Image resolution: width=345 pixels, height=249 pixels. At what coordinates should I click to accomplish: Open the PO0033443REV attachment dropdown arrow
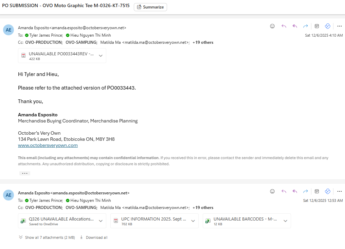101,56
